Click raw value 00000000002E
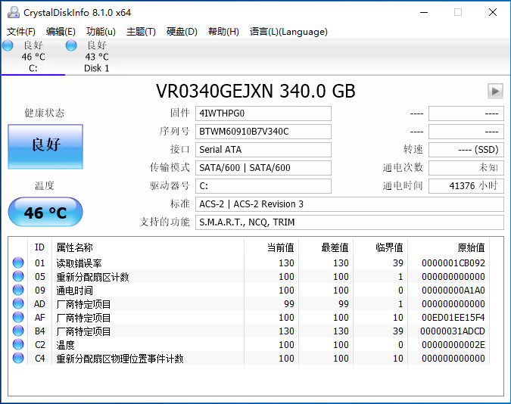511x404 pixels. coord(453,345)
